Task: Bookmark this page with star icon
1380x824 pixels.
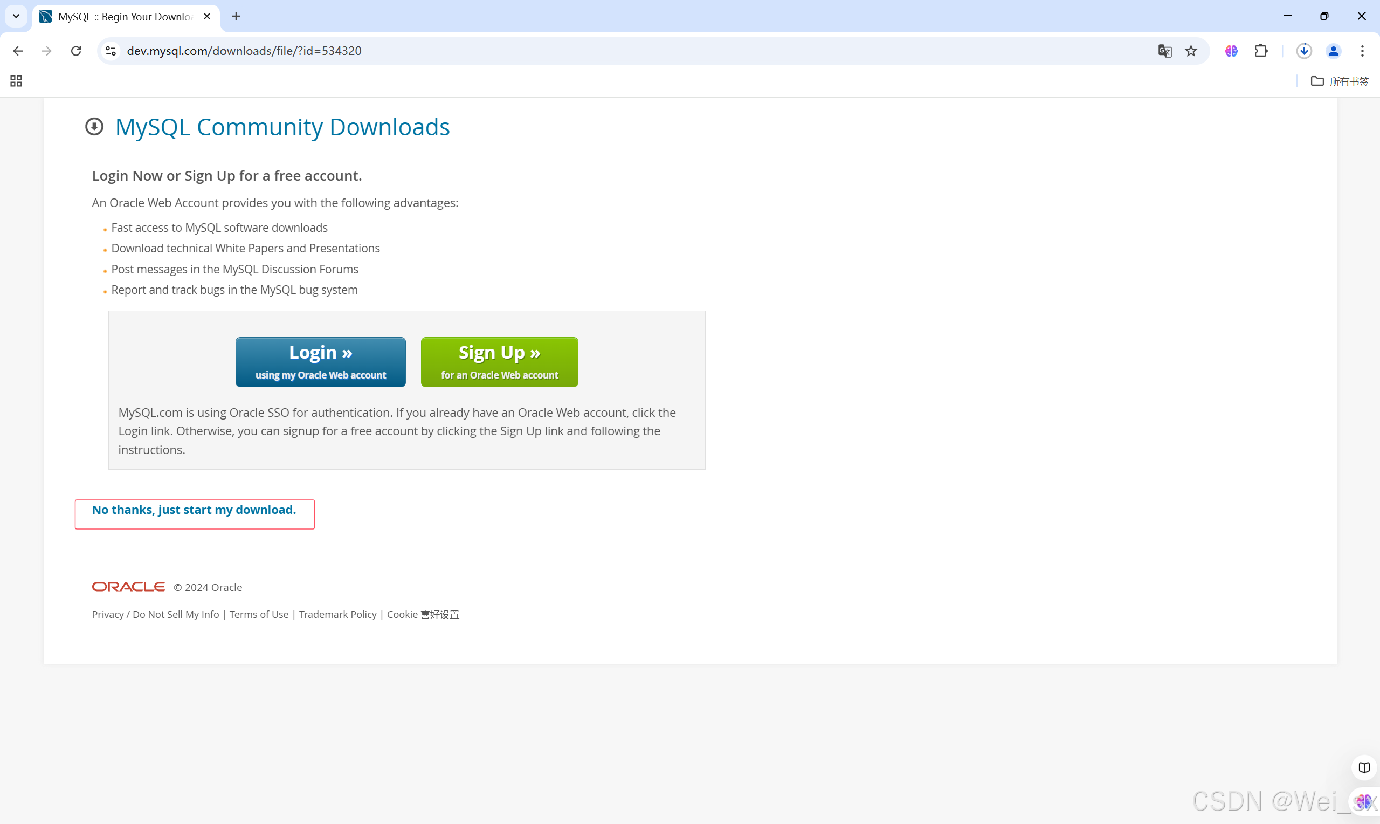Action: [1191, 51]
